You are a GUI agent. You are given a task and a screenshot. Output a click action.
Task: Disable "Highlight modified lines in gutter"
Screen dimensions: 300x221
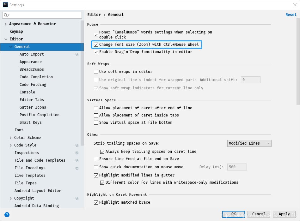click(x=96, y=175)
